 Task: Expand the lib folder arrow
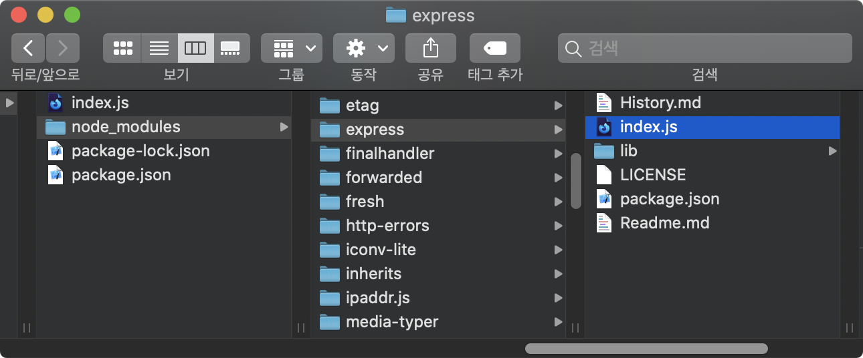pyautogui.click(x=833, y=151)
